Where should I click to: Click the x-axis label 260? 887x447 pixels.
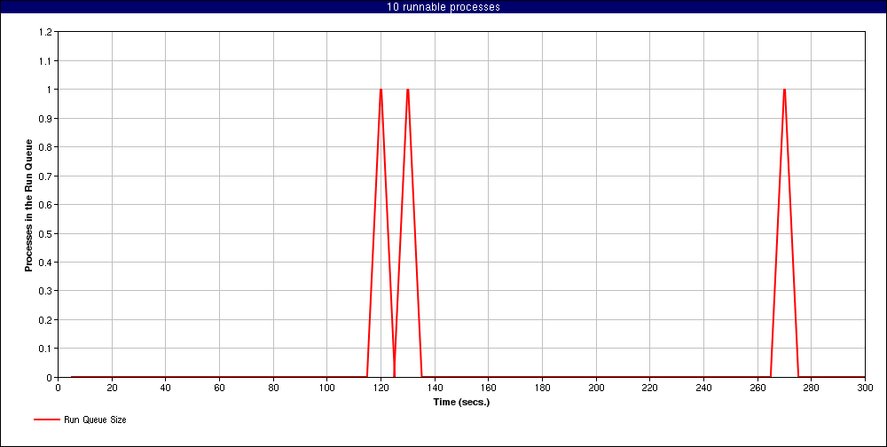(x=757, y=388)
